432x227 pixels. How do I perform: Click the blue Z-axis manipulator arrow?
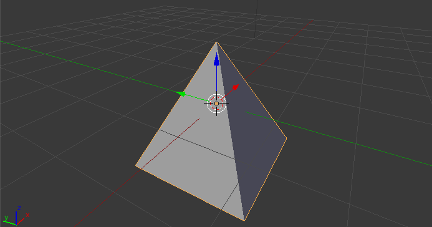(x=217, y=59)
